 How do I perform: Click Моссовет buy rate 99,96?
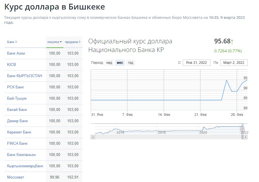pos(54,177)
